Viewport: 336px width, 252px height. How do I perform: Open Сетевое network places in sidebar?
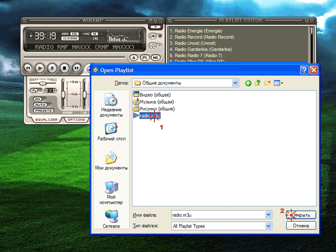pos(111,219)
